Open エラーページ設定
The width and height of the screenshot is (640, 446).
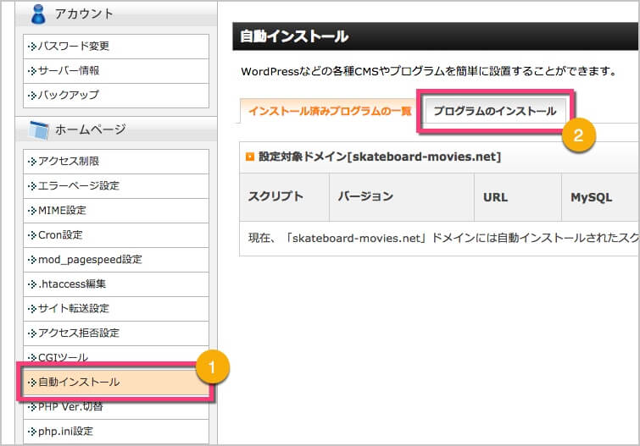[x=116, y=186]
